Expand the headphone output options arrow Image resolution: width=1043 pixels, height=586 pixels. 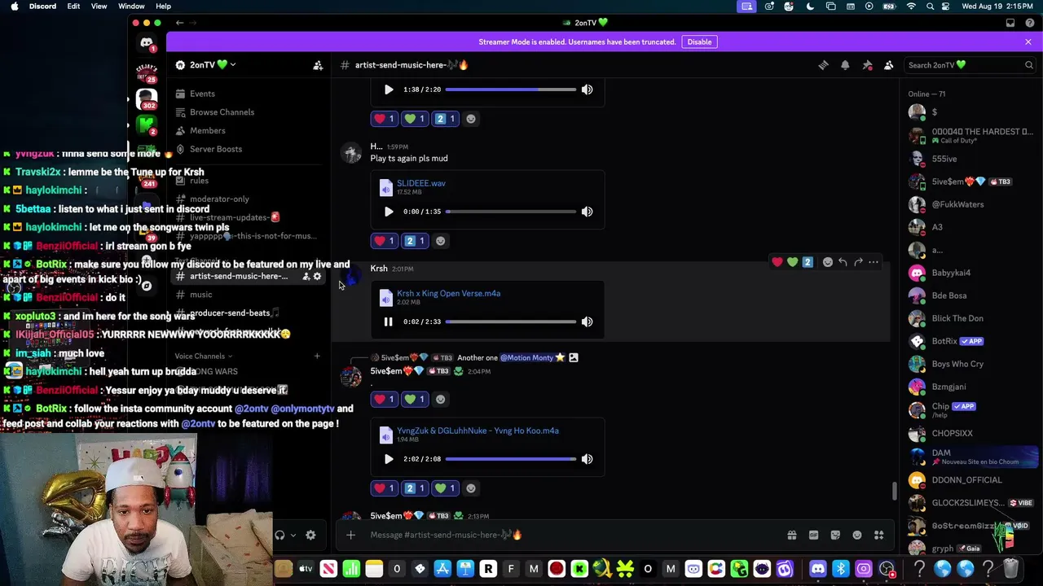[293, 535]
